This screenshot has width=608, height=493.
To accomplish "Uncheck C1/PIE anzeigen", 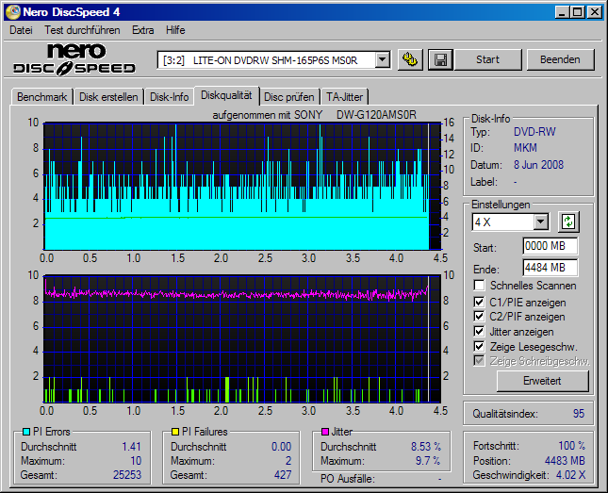I will coord(479,303).
